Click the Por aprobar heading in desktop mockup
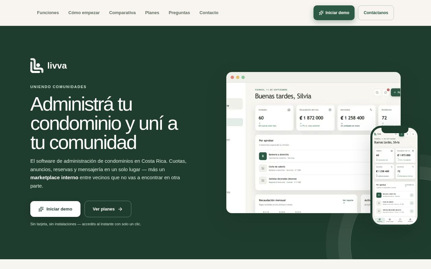 point(266,140)
